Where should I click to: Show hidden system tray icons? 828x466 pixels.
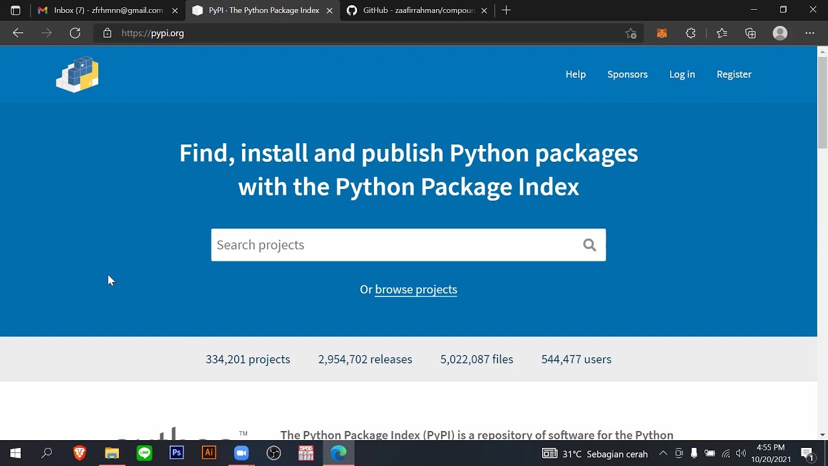pos(663,454)
